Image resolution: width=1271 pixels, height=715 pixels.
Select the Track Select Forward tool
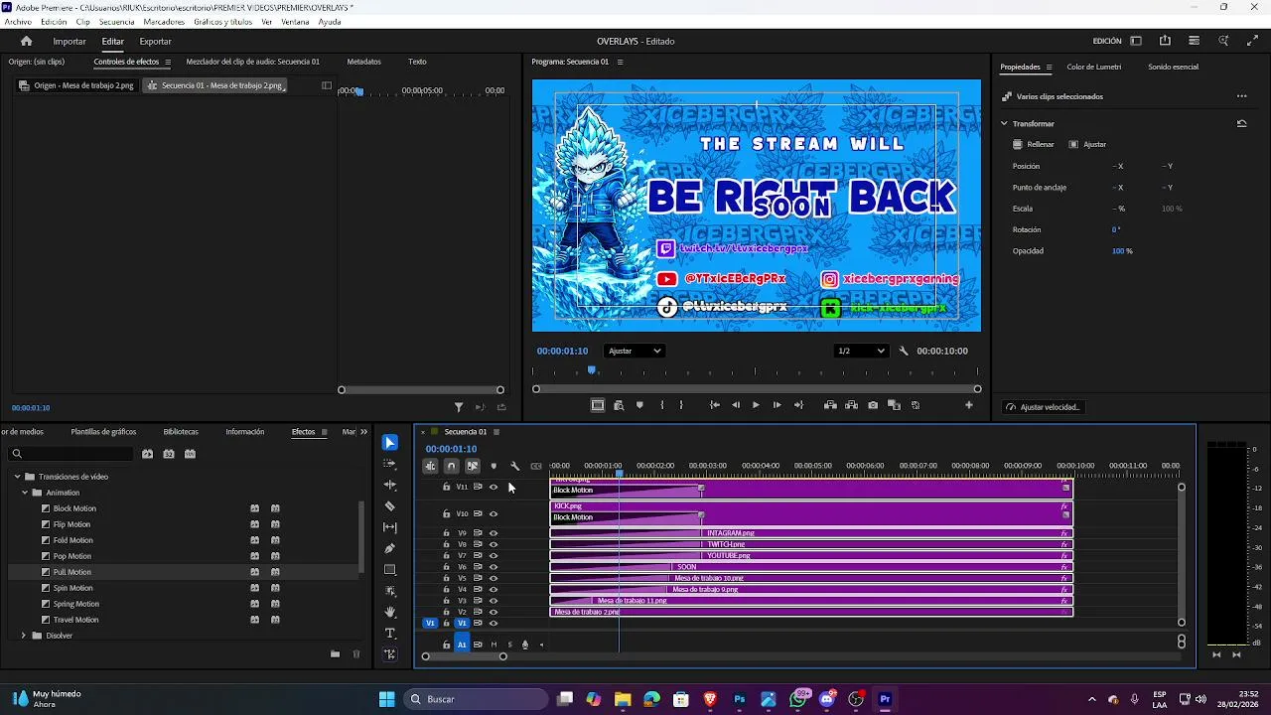pos(390,464)
